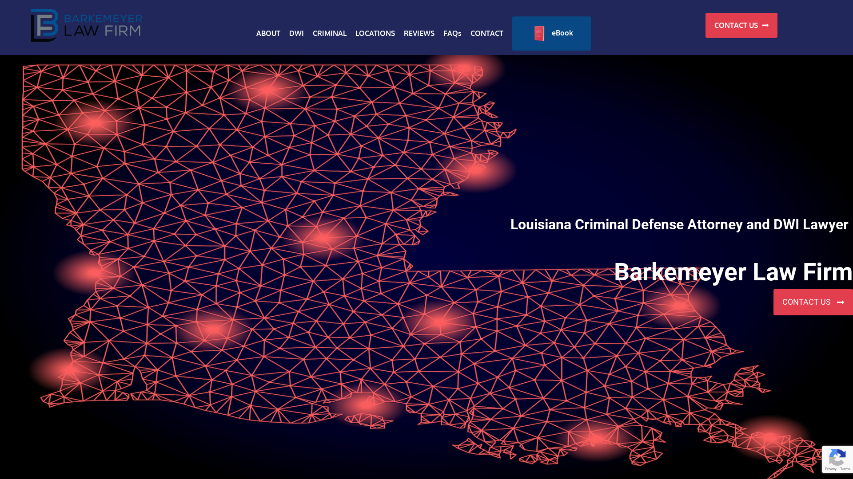Visit the FAQs page
This screenshot has width=853, height=479.
[452, 33]
